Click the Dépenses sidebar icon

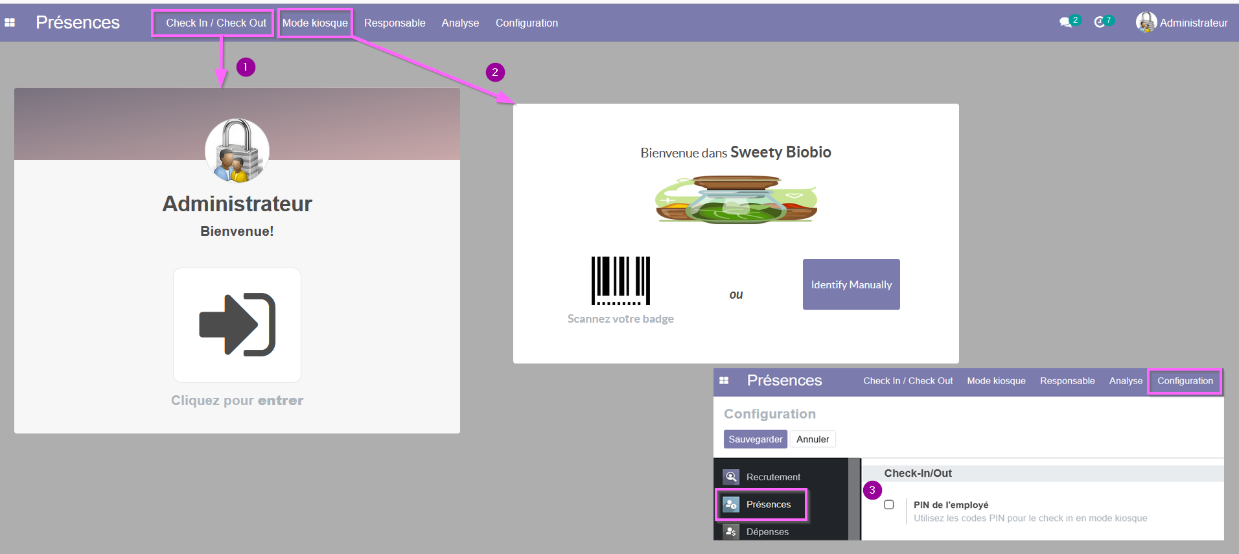pos(731,531)
